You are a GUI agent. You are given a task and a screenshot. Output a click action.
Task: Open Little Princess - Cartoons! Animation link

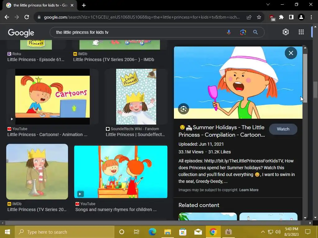tap(47, 134)
